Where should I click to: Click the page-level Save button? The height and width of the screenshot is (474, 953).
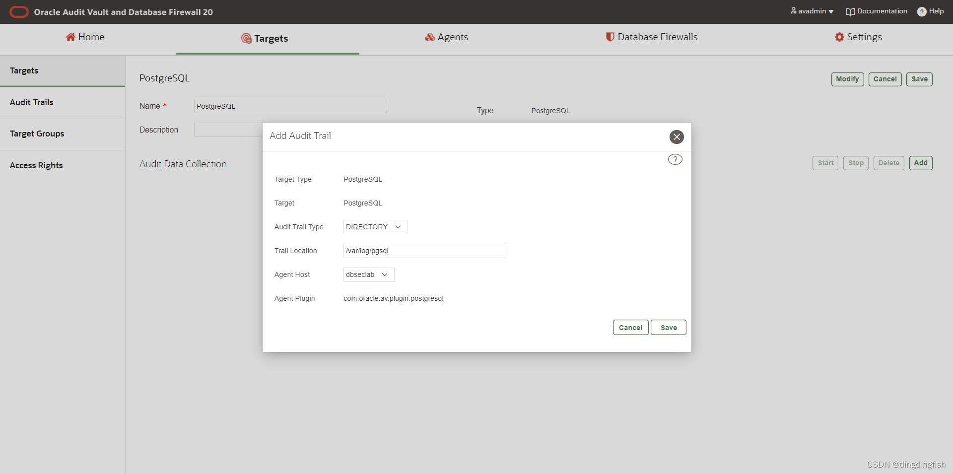919,79
